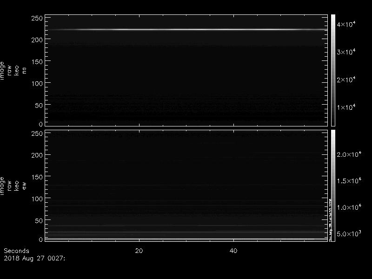Image resolution: width=372 pixels, height=279 pixels.
Task: Click the 'ns' keogram y-axis title
Action: point(24,70)
